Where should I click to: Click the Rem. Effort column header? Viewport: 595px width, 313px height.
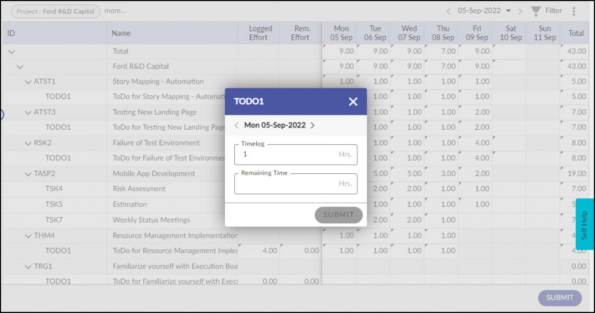[300, 33]
